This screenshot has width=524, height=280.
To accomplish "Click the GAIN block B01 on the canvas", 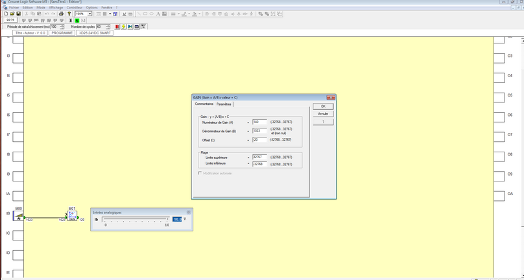I will click(x=73, y=215).
